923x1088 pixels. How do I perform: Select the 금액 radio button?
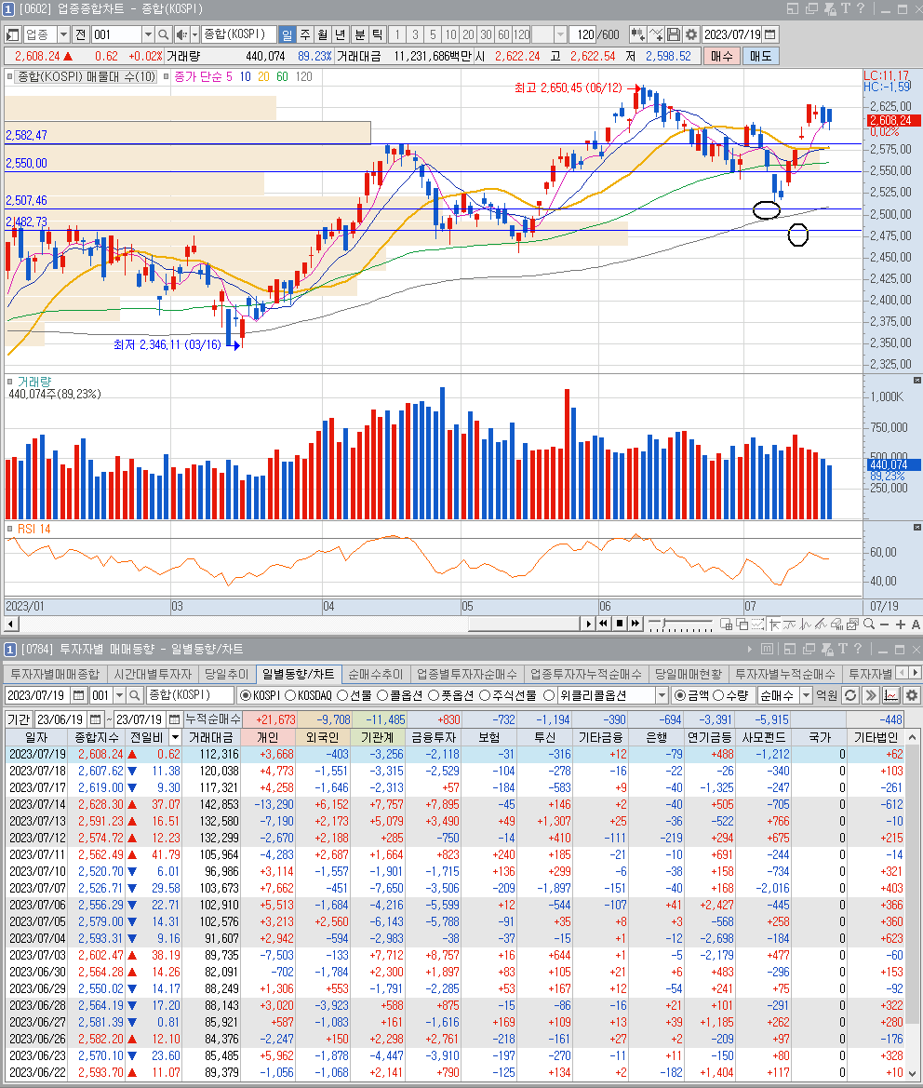pyautogui.click(x=679, y=695)
